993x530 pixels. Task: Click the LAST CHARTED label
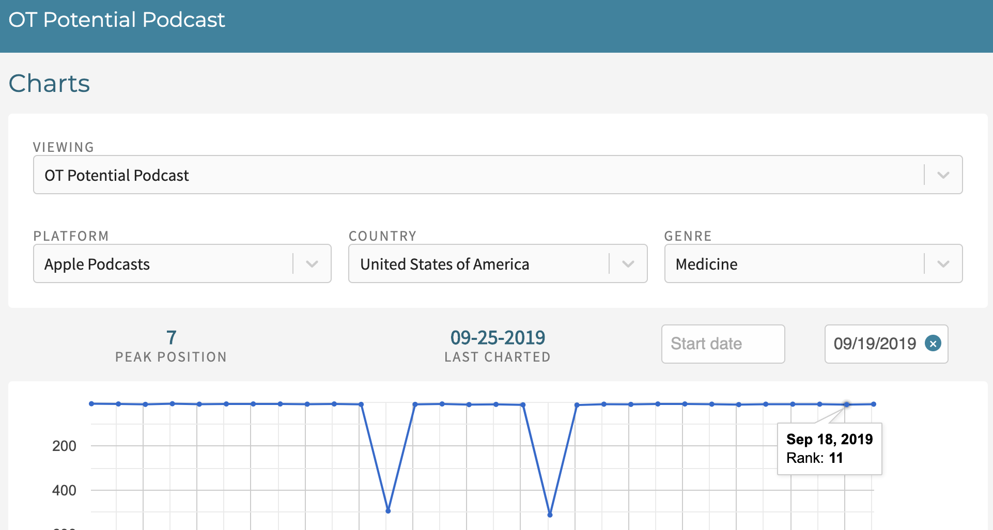pyautogui.click(x=498, y=357)
